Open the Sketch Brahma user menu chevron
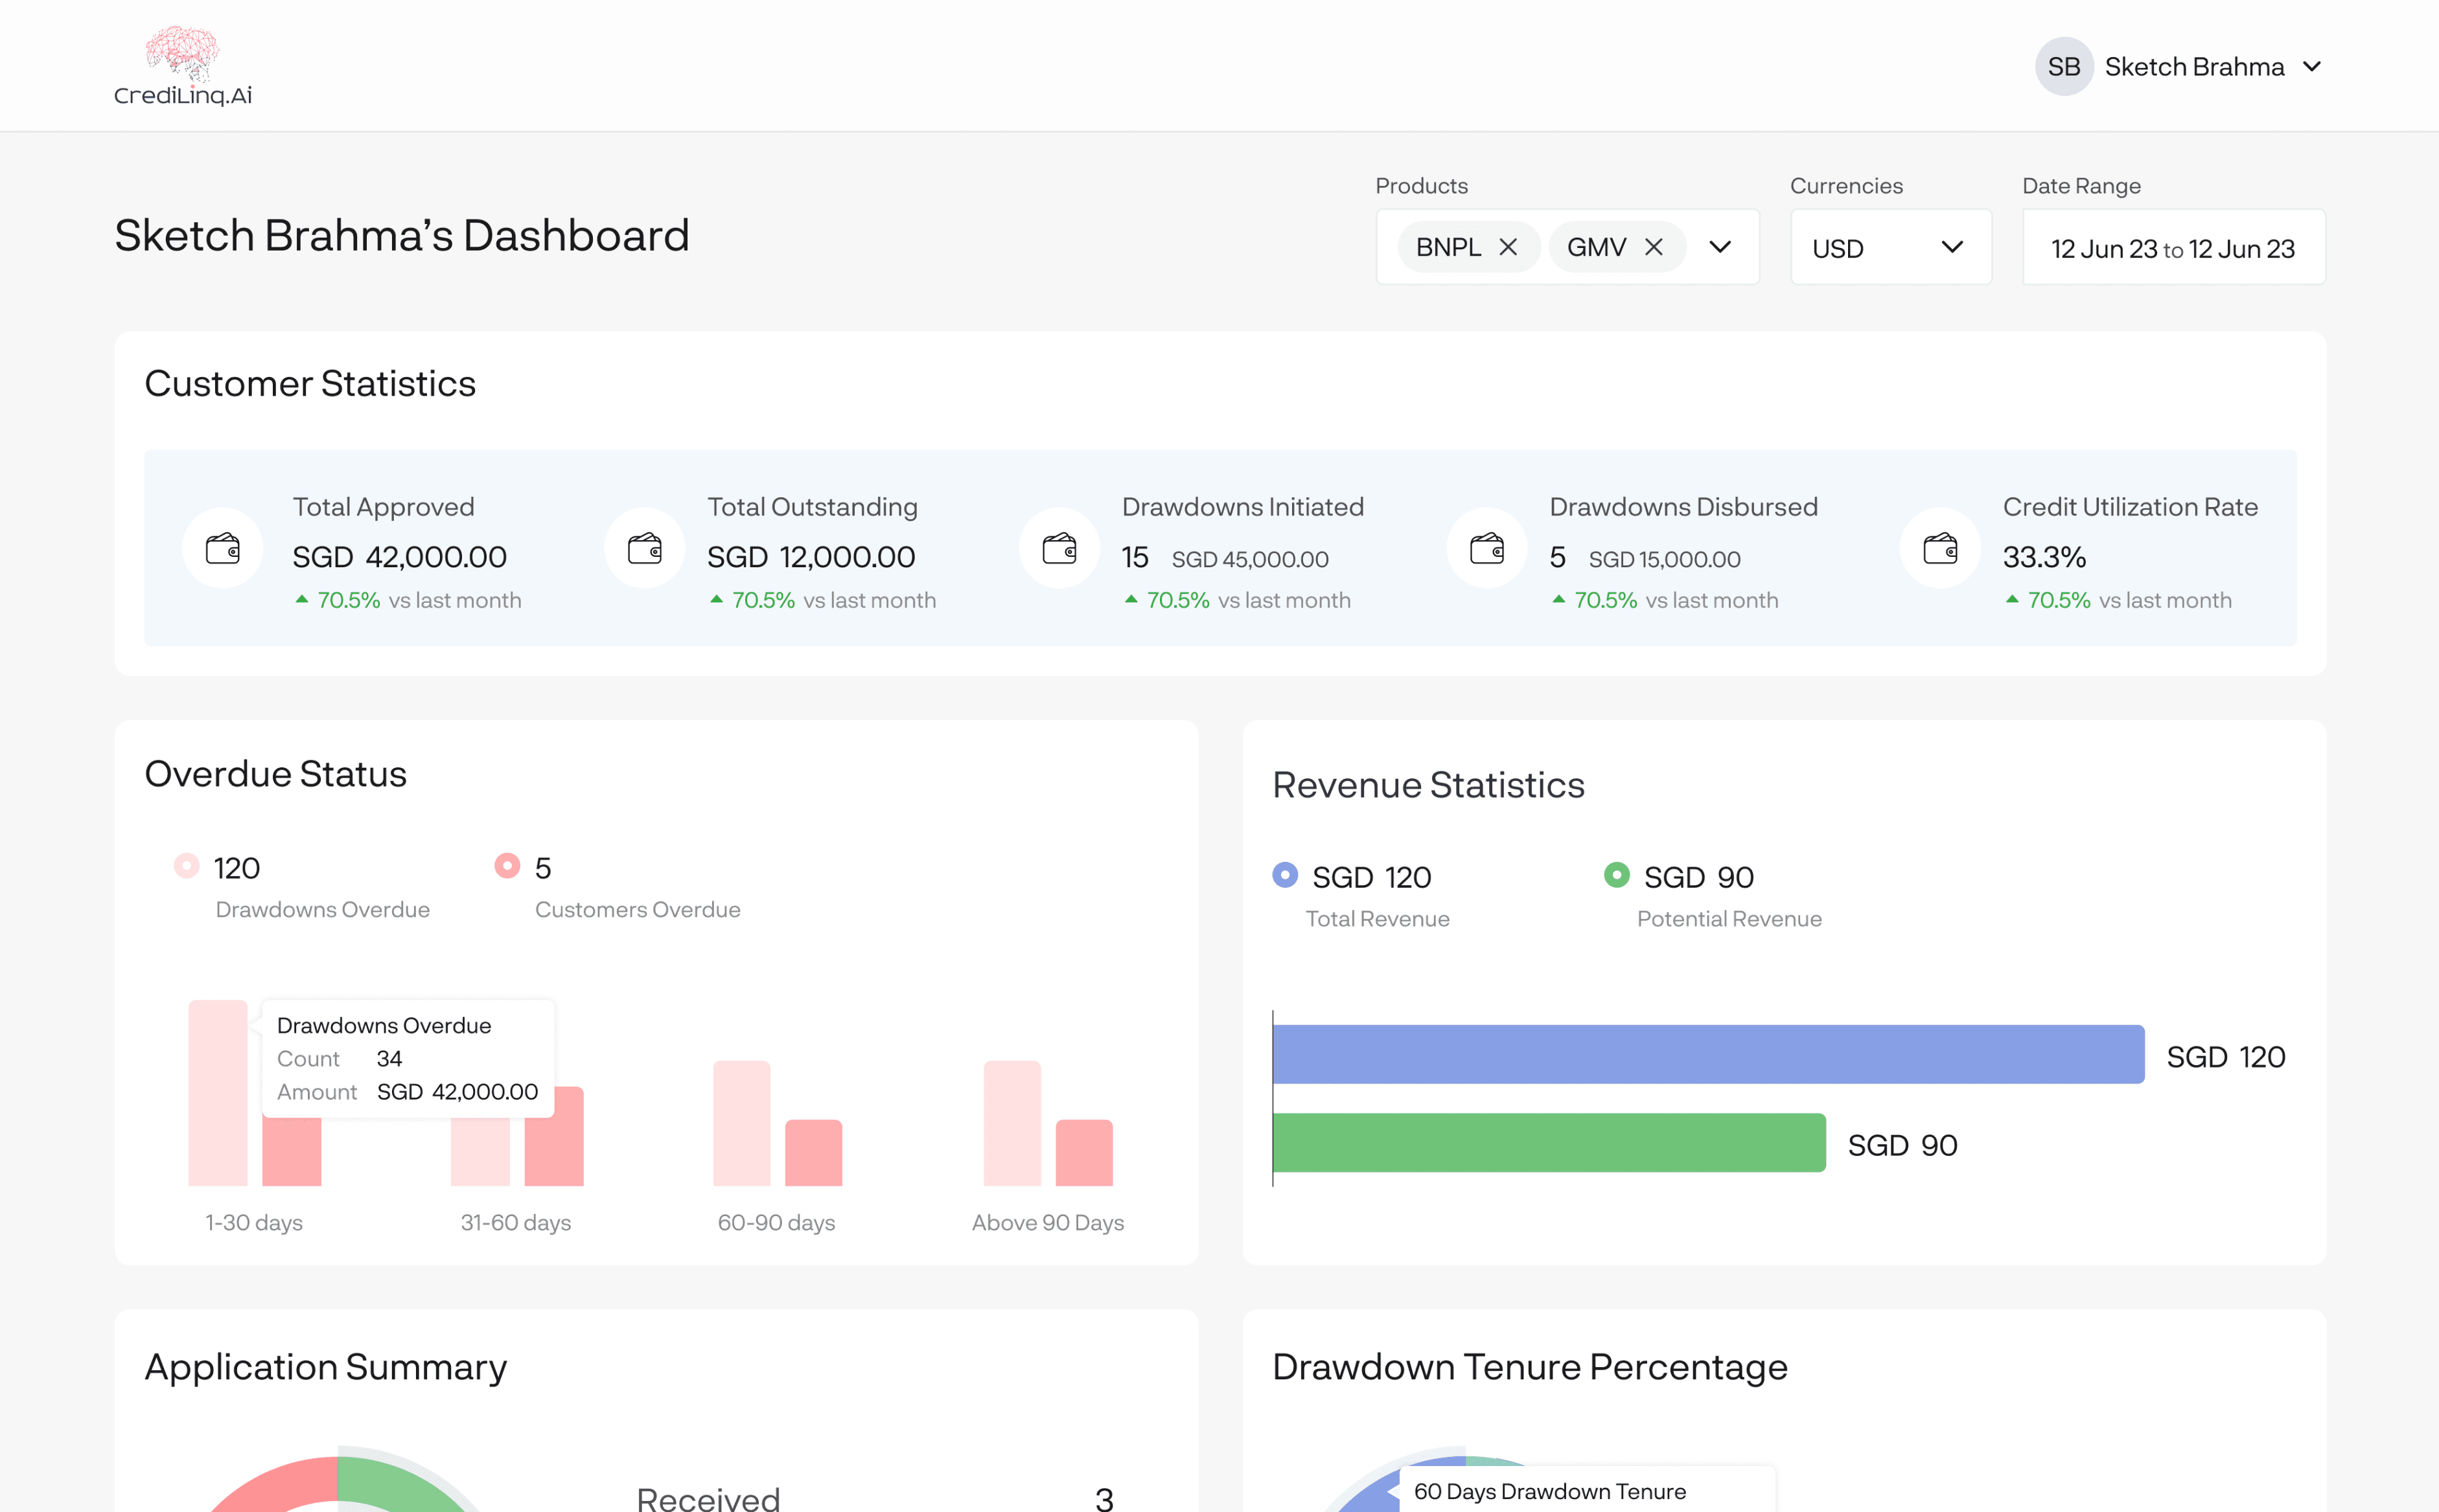This screenshot has width=2439, height=1512. click(x=2312, y=66)
